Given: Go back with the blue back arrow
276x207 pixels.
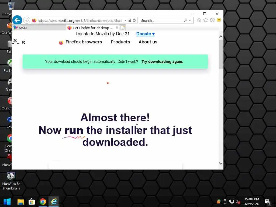Looking at the screenshot, I should coord(17,20).
